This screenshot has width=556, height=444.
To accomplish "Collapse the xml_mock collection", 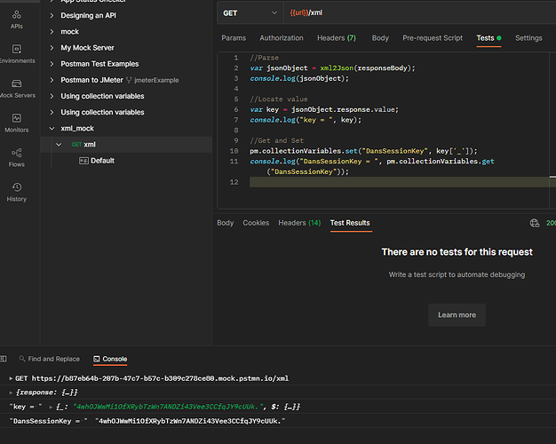I will [x=52, y=129].
